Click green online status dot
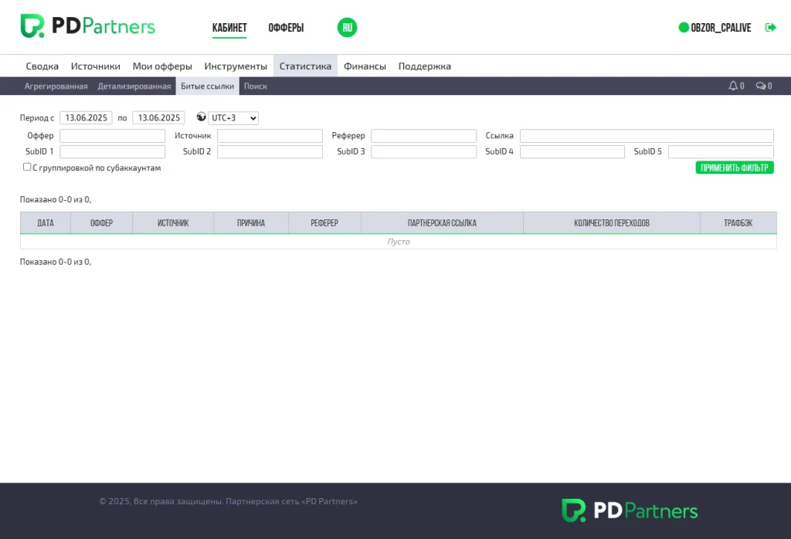Screen dimensions: 791x539 (684, 27)
